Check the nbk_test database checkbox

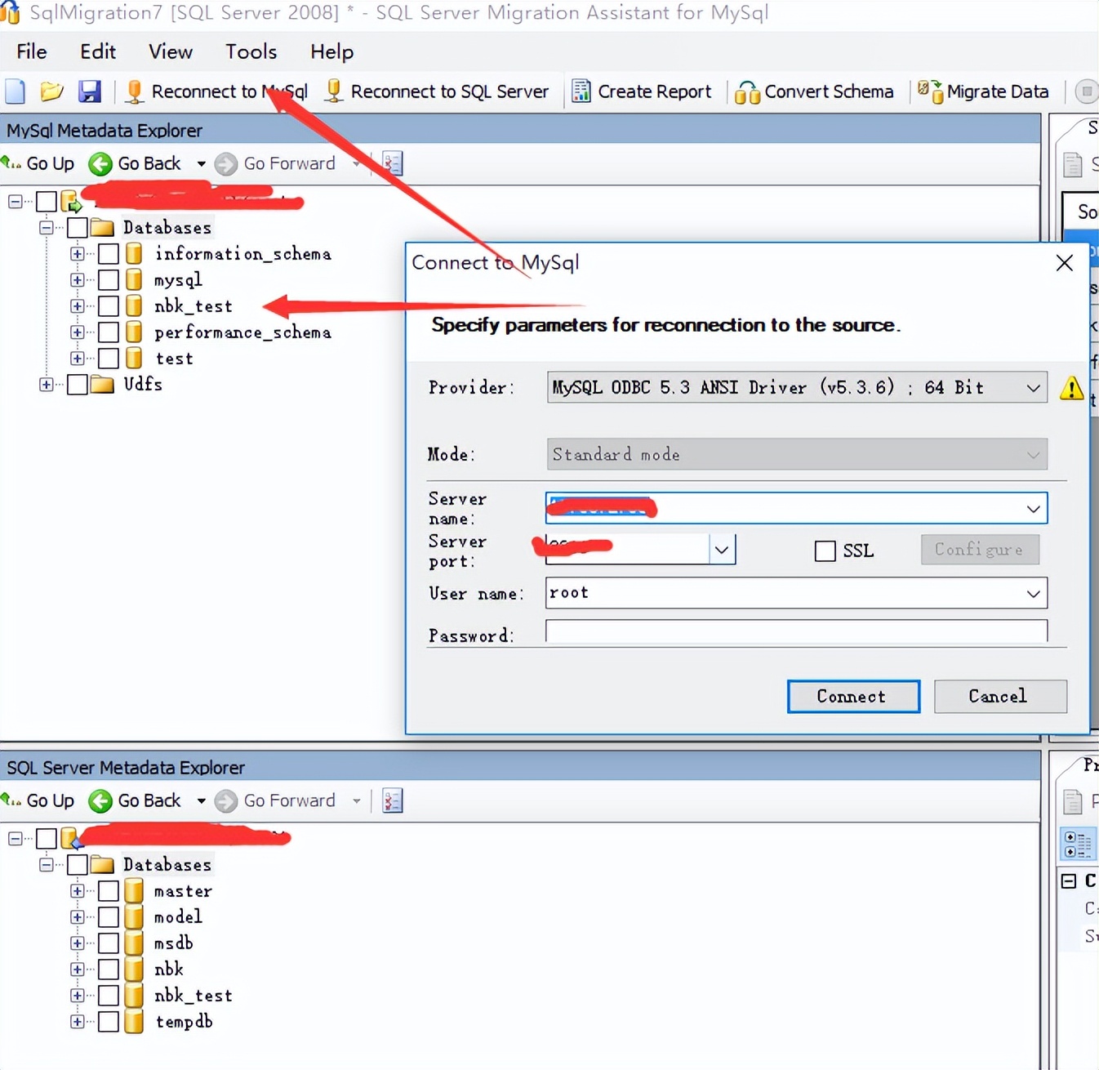(x=109, y=305)
